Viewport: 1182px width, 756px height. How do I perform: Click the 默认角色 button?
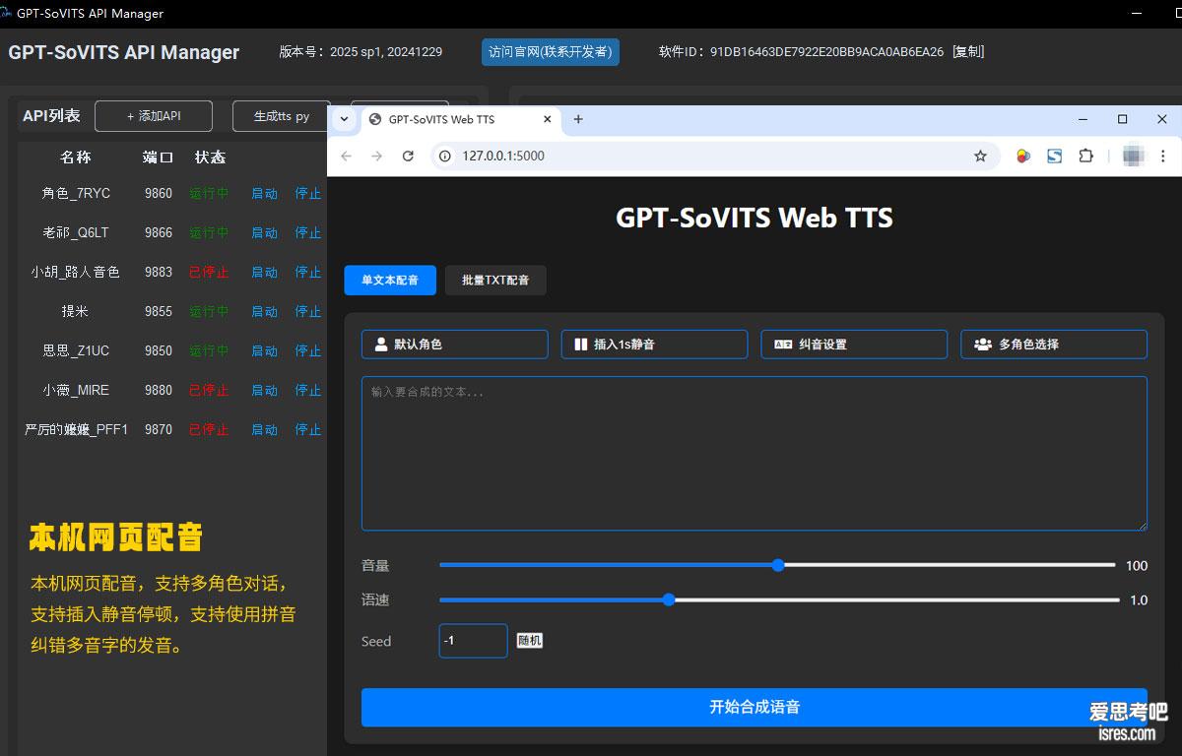click(455, 345)
